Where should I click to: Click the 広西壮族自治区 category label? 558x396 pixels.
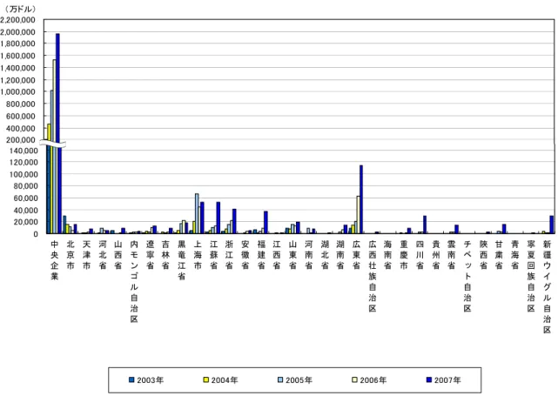pyautogui.click(x=373, y=276)
